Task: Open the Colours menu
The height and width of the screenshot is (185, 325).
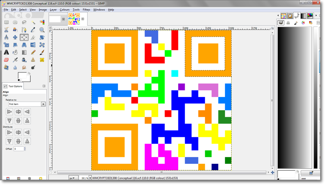Action: coord(64,10)
